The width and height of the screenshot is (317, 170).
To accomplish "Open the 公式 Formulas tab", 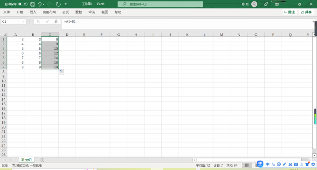I will pos(66,12).
